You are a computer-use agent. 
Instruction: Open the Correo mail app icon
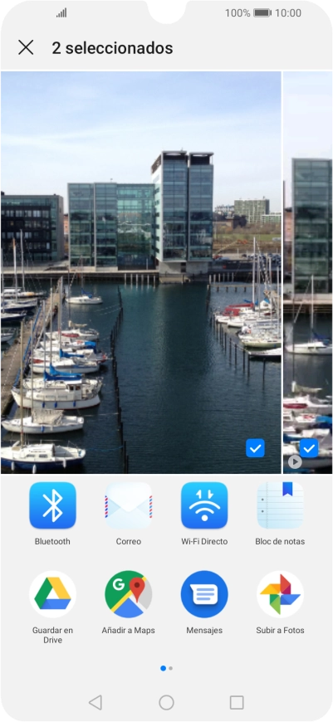pos(129,505)
